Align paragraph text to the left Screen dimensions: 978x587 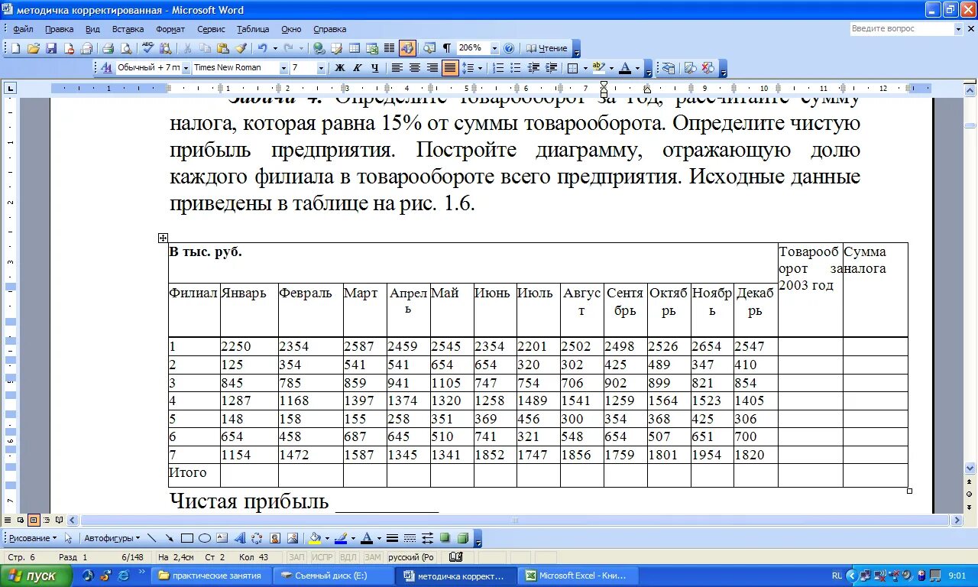click(x=397, y=68)
